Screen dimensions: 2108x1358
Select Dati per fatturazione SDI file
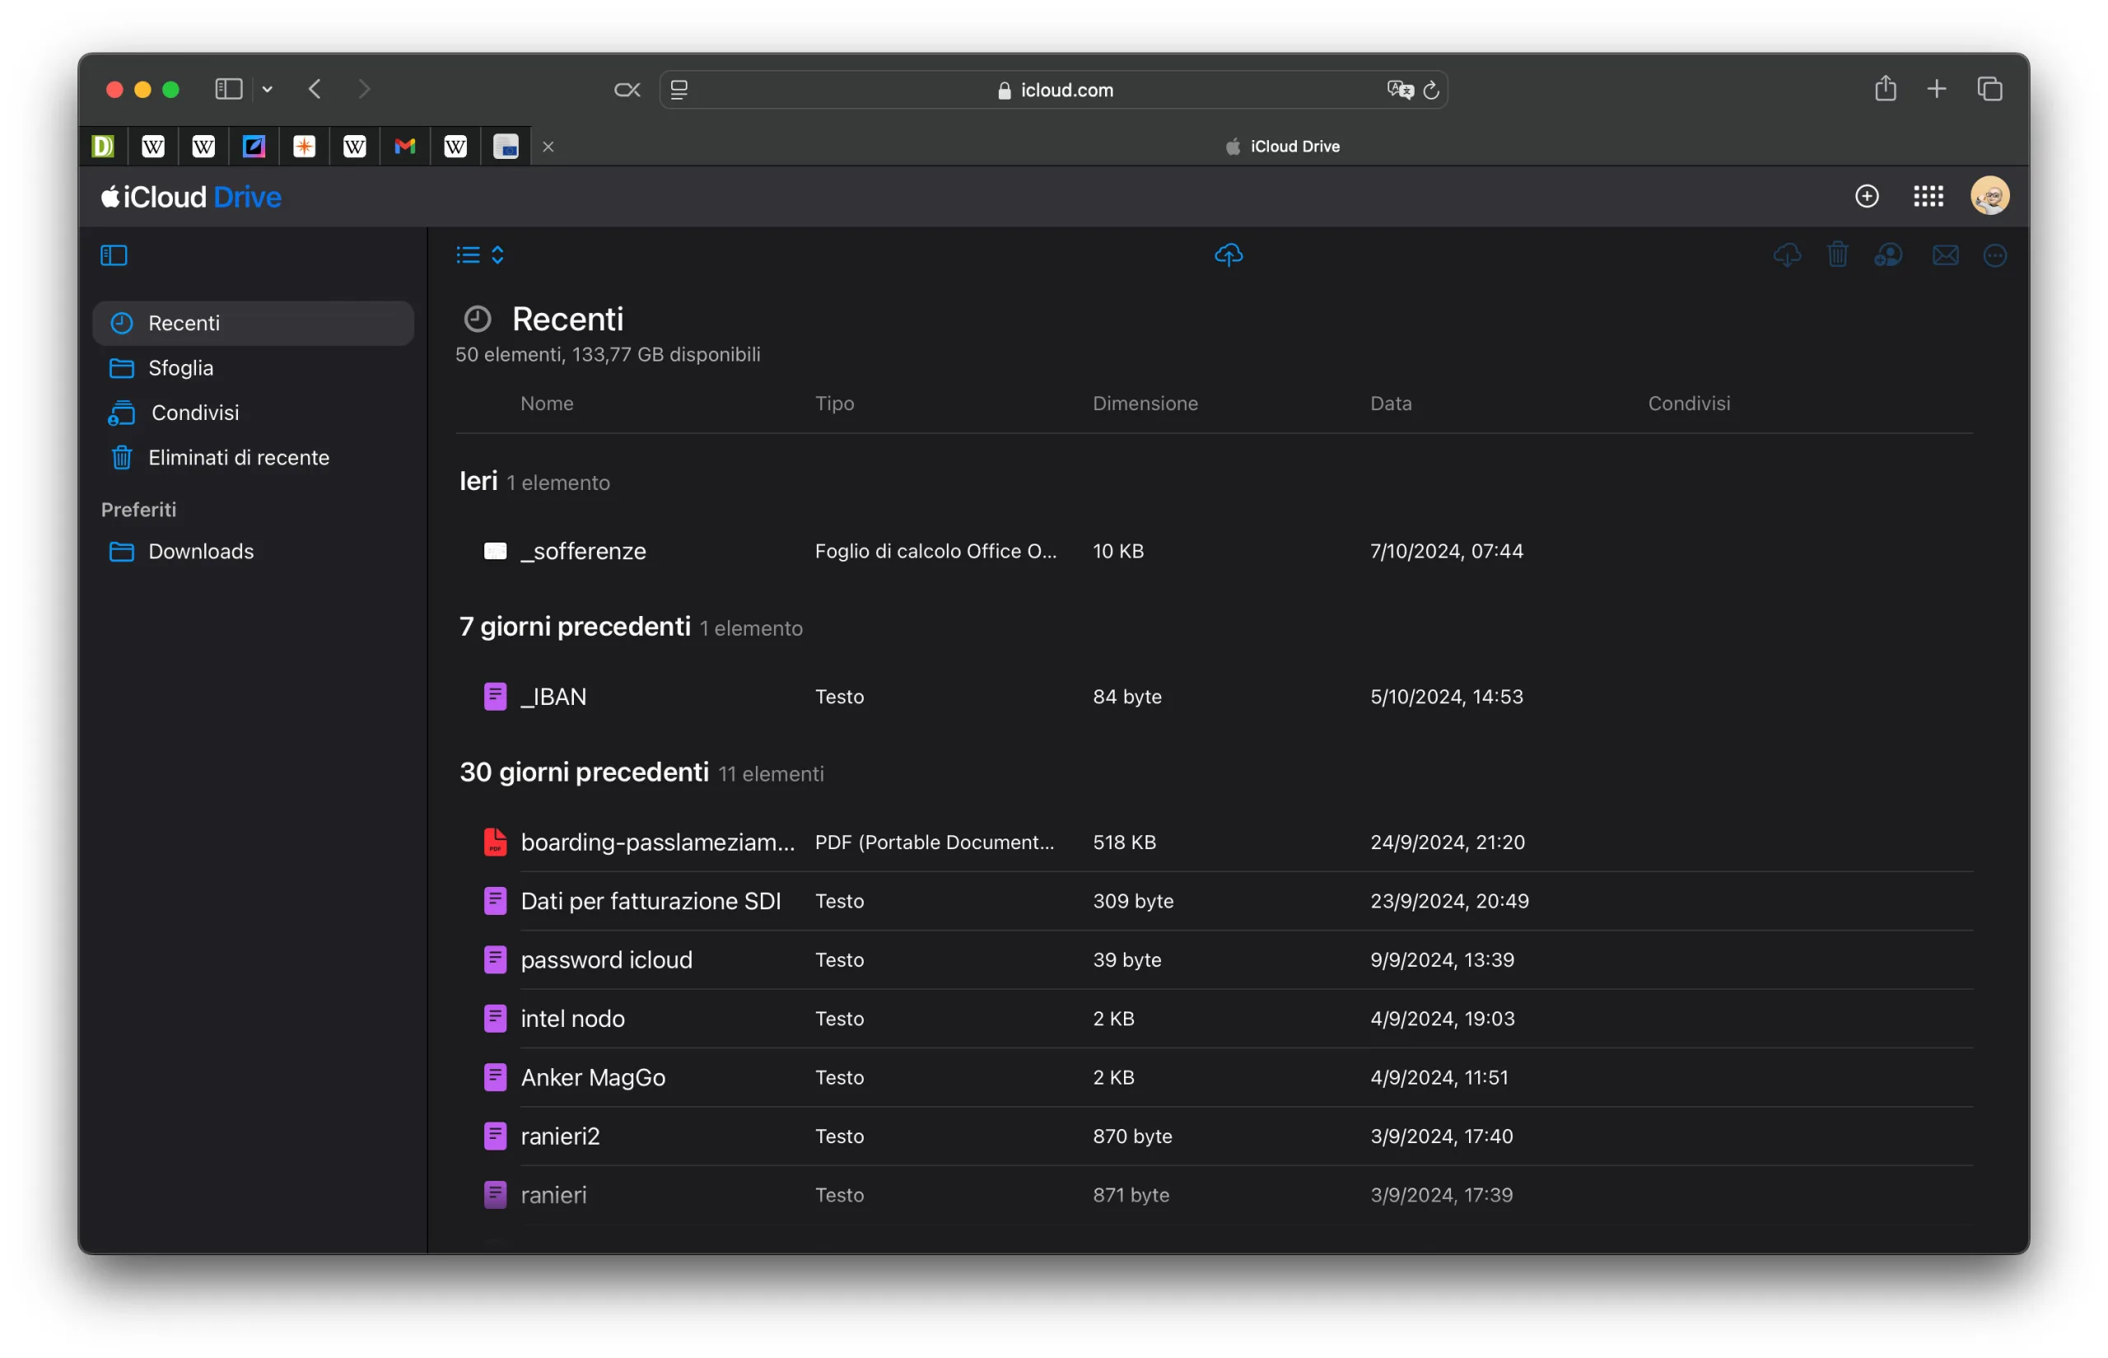click(1215, 901)
